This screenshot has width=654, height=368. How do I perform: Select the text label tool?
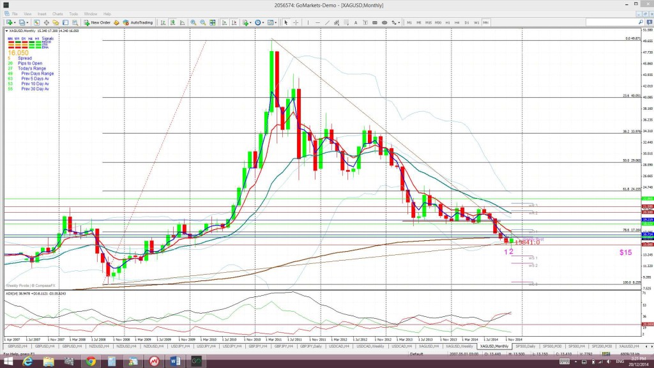pos(365,22)
